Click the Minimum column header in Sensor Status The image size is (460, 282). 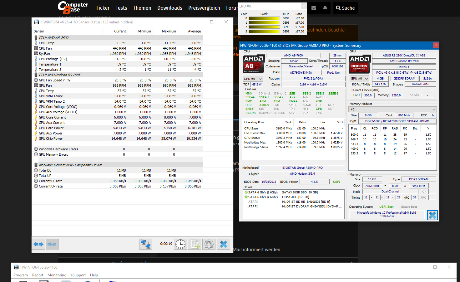tap(141, 31)
